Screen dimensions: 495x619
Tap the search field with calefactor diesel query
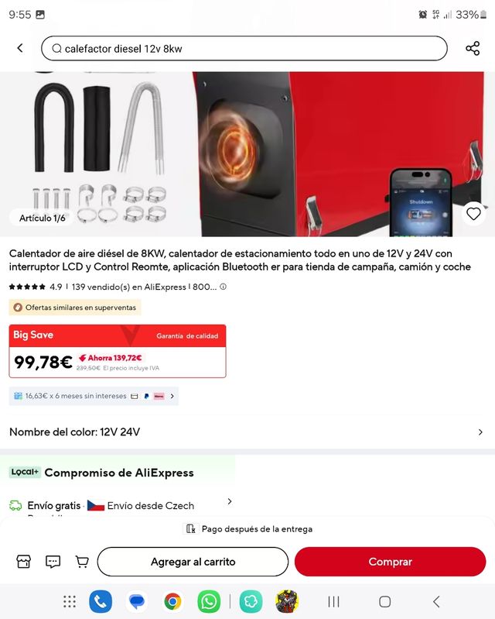click(244, 48)
